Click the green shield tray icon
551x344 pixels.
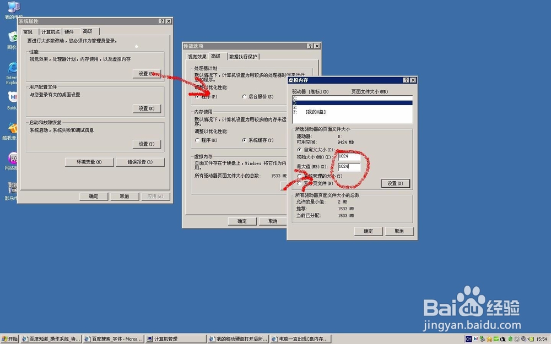pyautogui.click(x=511, y=339)
